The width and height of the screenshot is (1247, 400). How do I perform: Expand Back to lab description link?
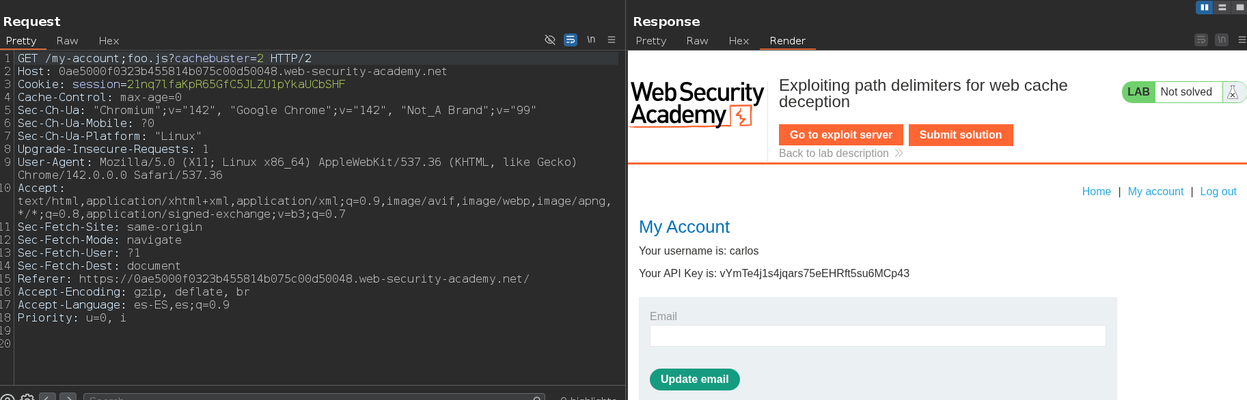pyautogui.click(x=840, y=154)
